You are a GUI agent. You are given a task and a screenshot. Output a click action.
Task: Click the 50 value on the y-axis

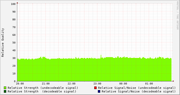(14, 43)
